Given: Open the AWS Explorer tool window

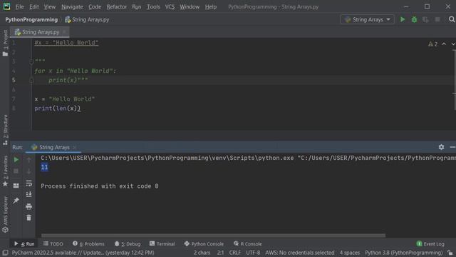Looking at the screenshot, I should [x=5, y=214].
